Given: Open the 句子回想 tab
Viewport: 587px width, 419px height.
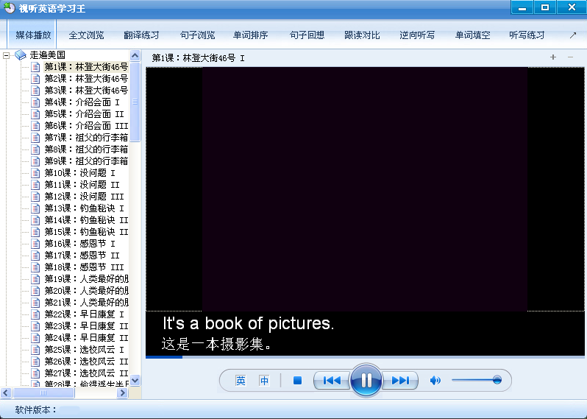Looking at the screenshot, I should [x=307, y=35].
